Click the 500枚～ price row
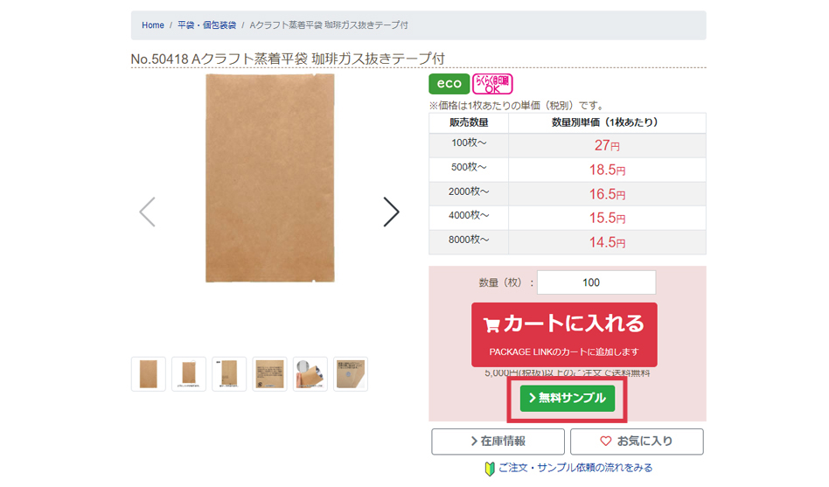Image resolution: width=829 pixels, height=487 pixels. (568, 170)
